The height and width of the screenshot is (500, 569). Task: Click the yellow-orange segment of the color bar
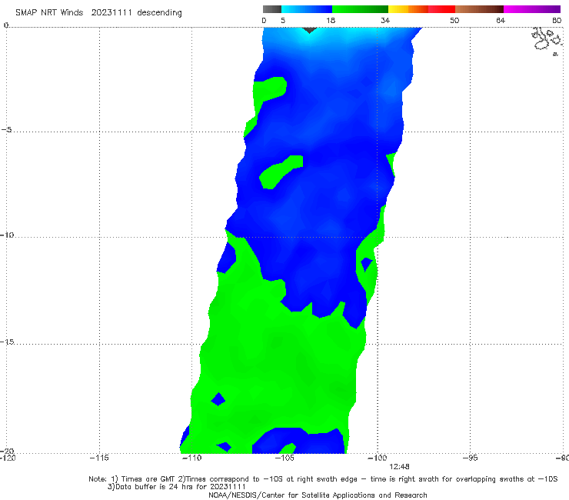tap(408, 9)
